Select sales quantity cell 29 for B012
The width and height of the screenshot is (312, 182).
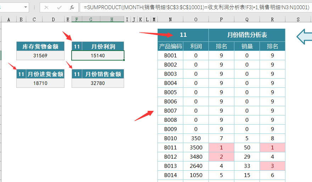[247, 157]
